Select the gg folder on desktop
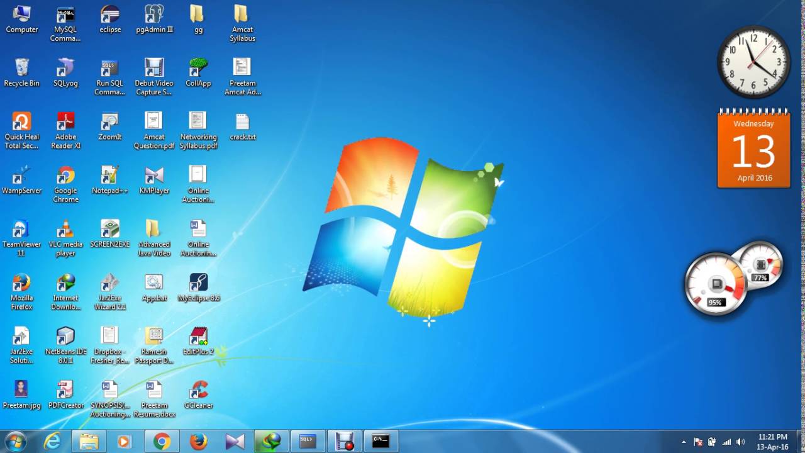Image resolution: width=805 pixels, height=453 pixels. click(x=198, y=20)
